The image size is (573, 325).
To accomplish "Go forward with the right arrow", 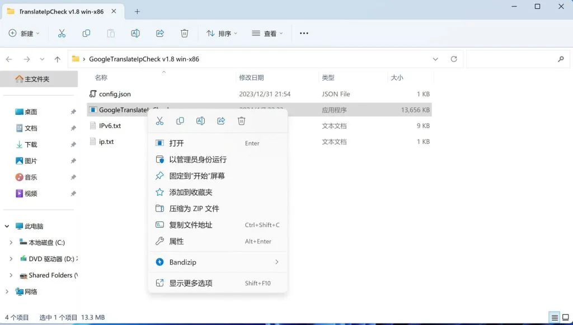I will (27, 59).
